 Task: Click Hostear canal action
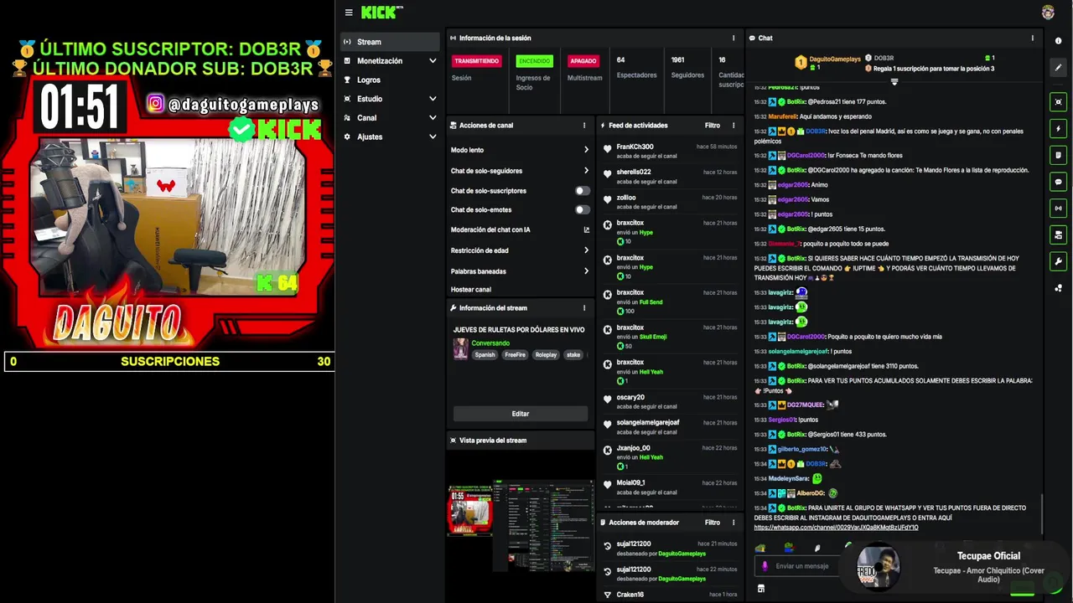coord(471,290)
